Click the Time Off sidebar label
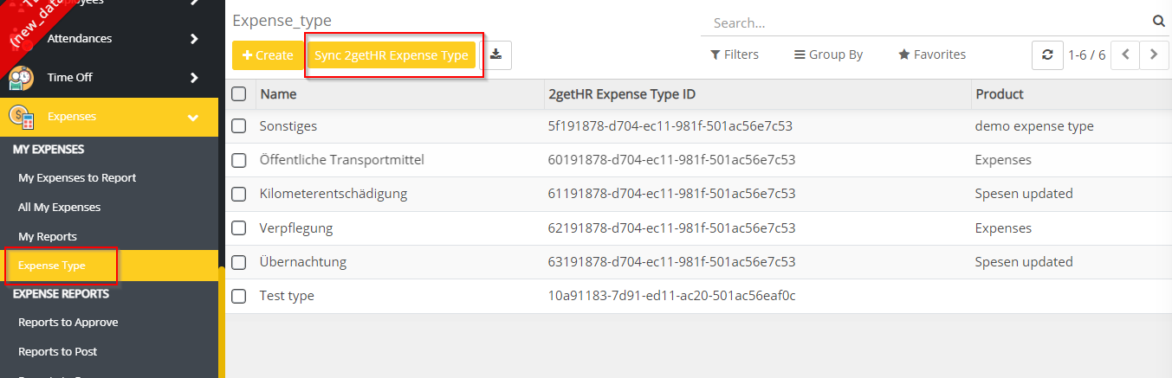Image resolution: width=1172 pixels, height=378 pixels. [70, 78]
